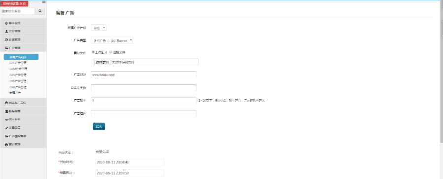443x179 pixels.
Task: Click the eye icon in sidebar menu
Action: (6, 119)
